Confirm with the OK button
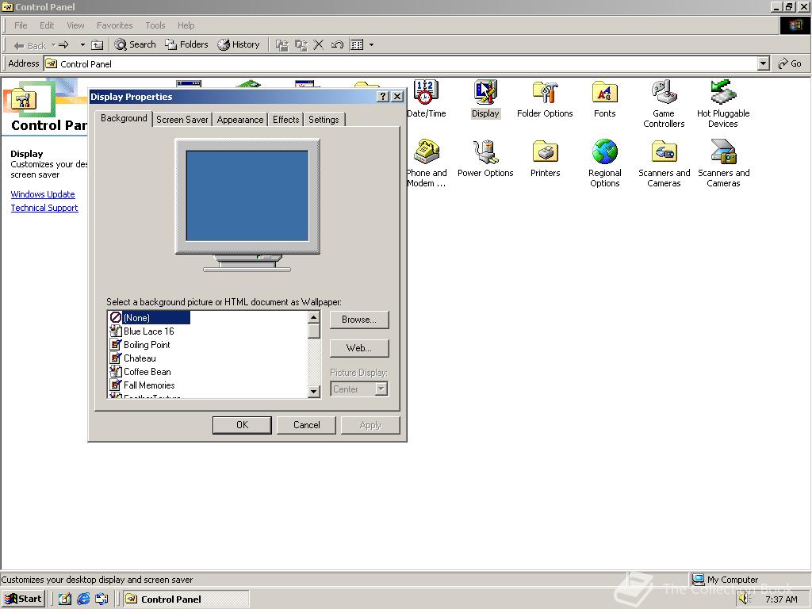The image size is (812, 609). tap(242, 425)
